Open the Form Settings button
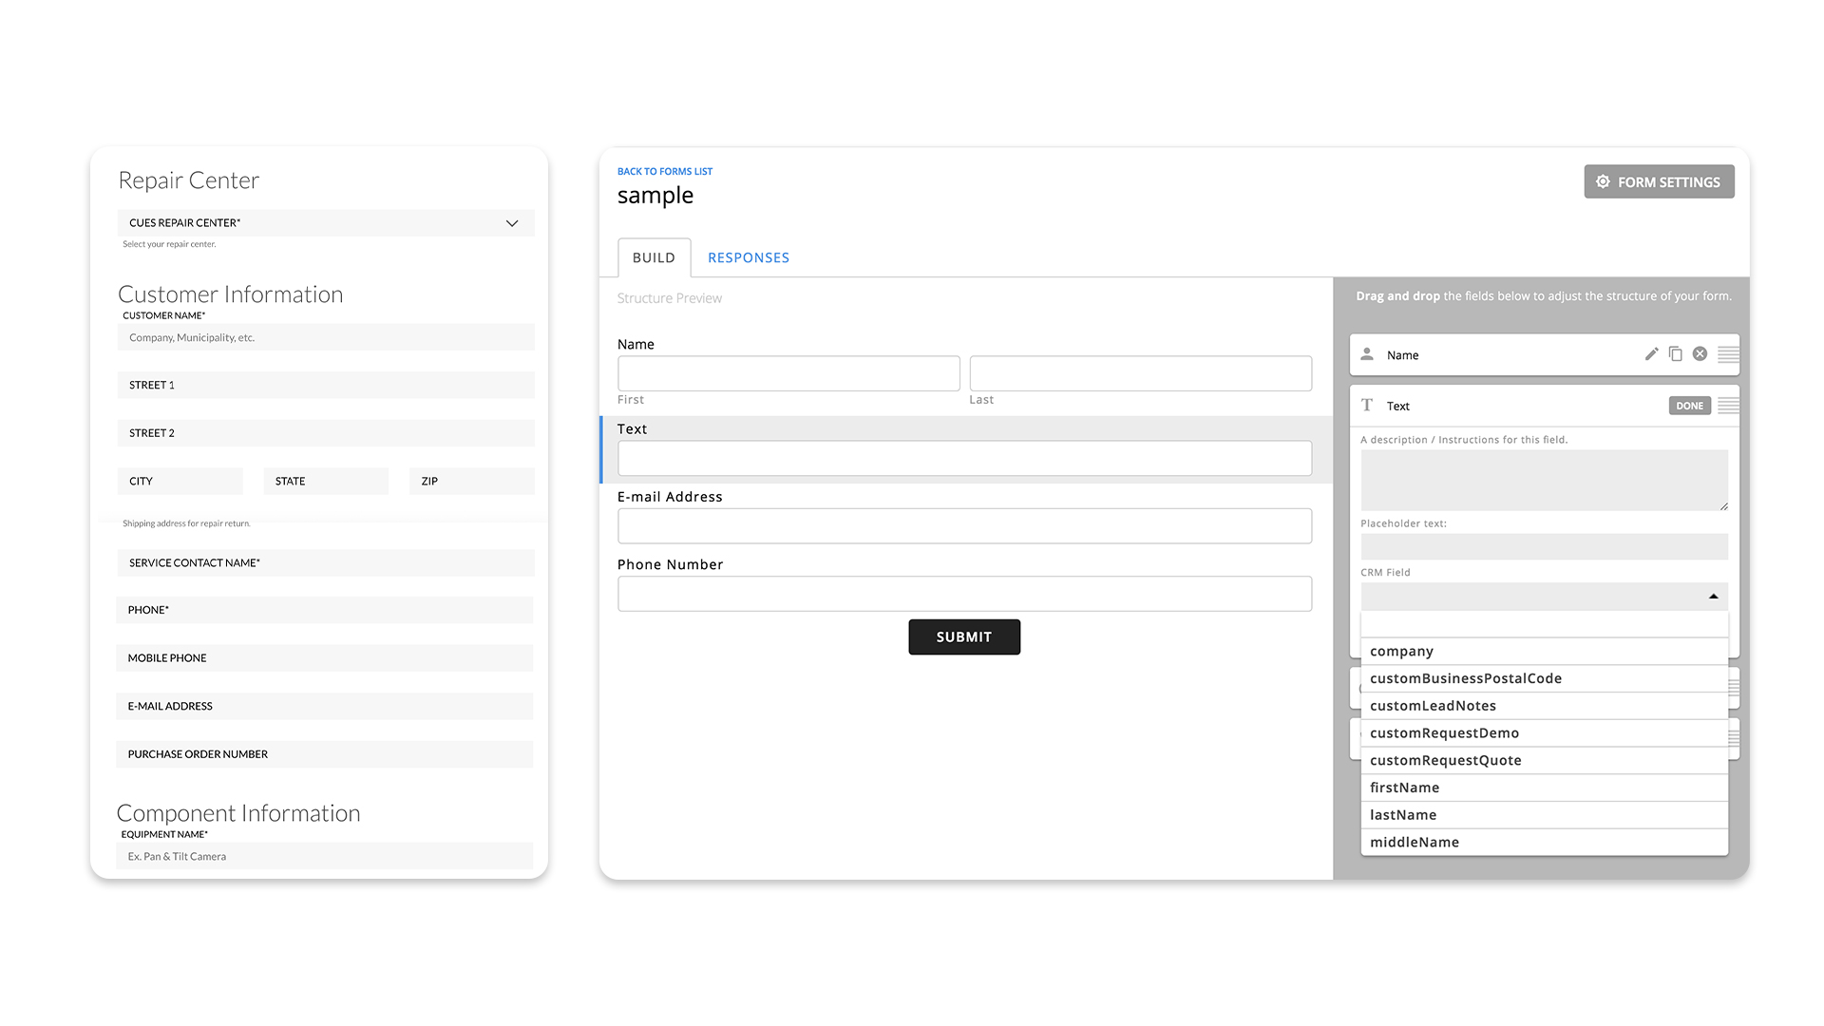This screenshot has height=1026, width=1824. click(x=1659, y=181)
